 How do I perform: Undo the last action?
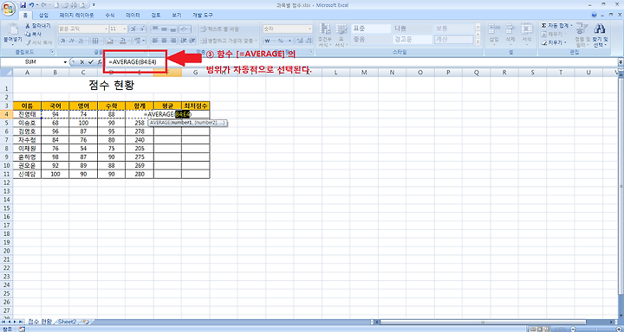point(31,5)
